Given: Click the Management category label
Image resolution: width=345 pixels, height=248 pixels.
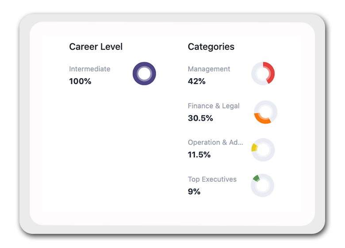Looking at the screenshot, I should click(x=209, y=69).
